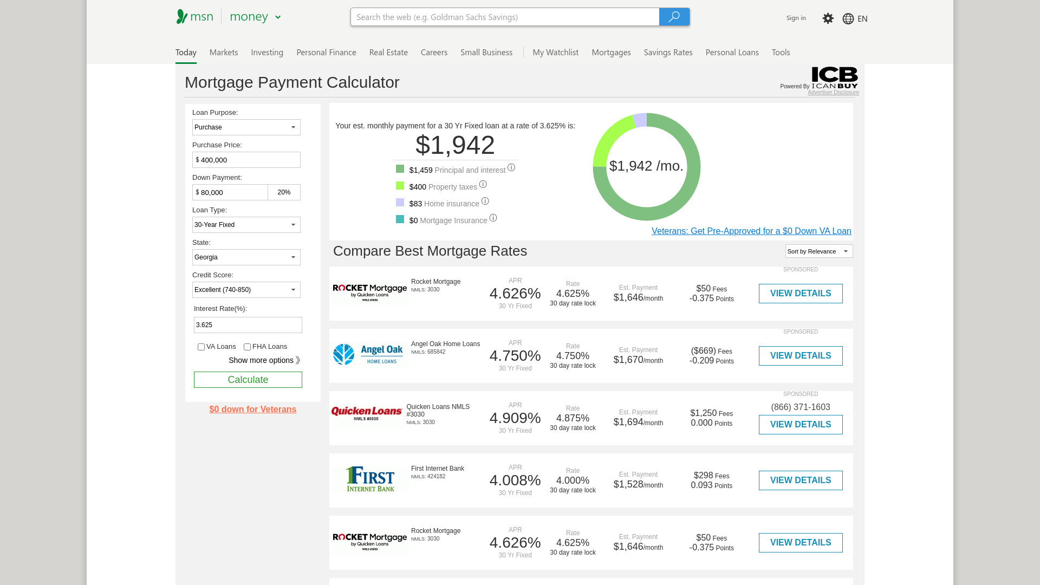Viewport: 1040px width, 585px height.
Task: Open the Credit Score dropdown
Action: tap(246, 290)
